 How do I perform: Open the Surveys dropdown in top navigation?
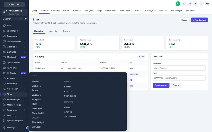pyautogui.click(x=150, y=11)
